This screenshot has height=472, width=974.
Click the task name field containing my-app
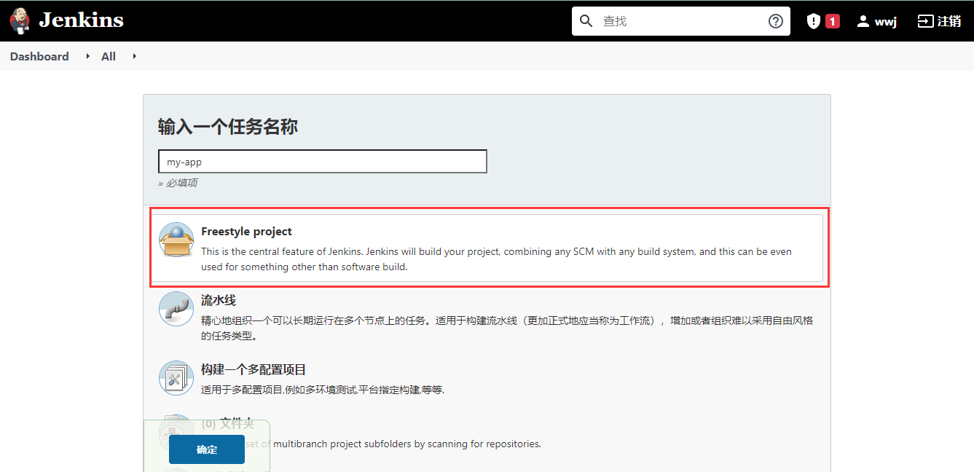pyautogui.click(x=323, y=161)
